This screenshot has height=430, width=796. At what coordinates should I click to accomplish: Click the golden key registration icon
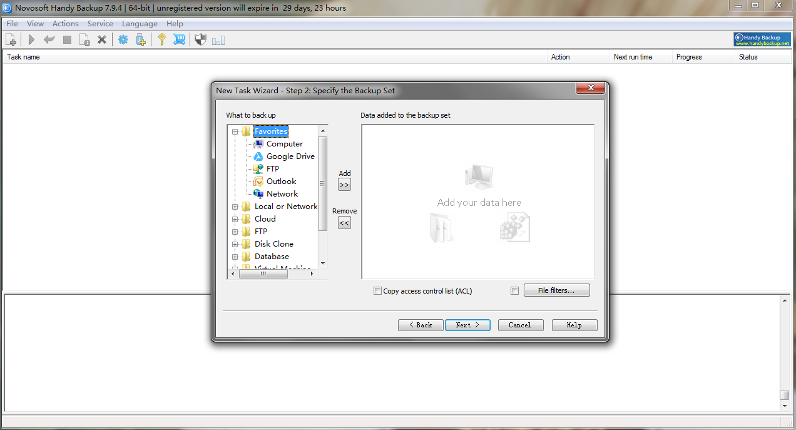click(x=161, y=40)
